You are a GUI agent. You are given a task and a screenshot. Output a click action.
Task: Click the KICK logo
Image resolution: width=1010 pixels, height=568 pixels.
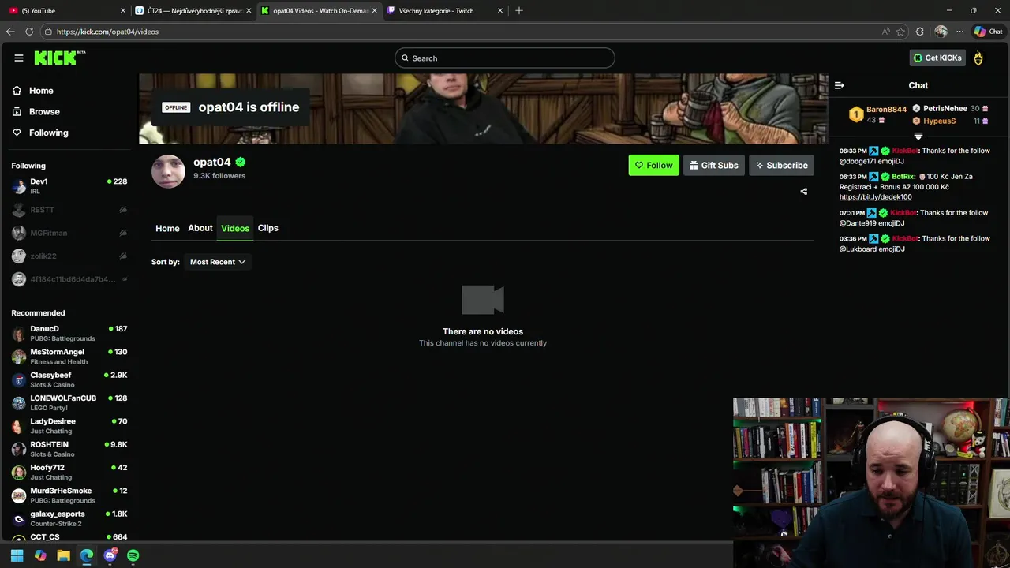(x=59, y=58)
